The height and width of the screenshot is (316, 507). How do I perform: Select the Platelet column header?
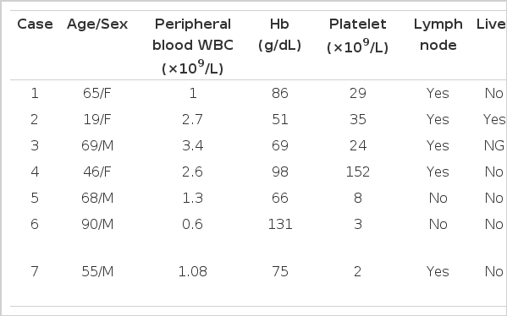358,35
